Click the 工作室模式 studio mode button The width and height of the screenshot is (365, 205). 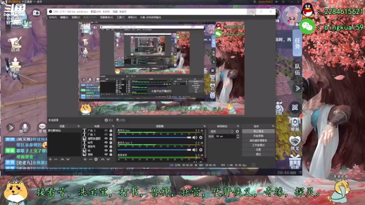(x=258, y=145)
